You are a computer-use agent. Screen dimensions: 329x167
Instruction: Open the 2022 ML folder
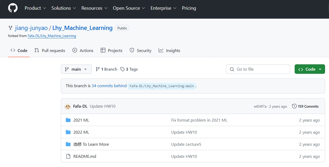[x=81, y=132]
